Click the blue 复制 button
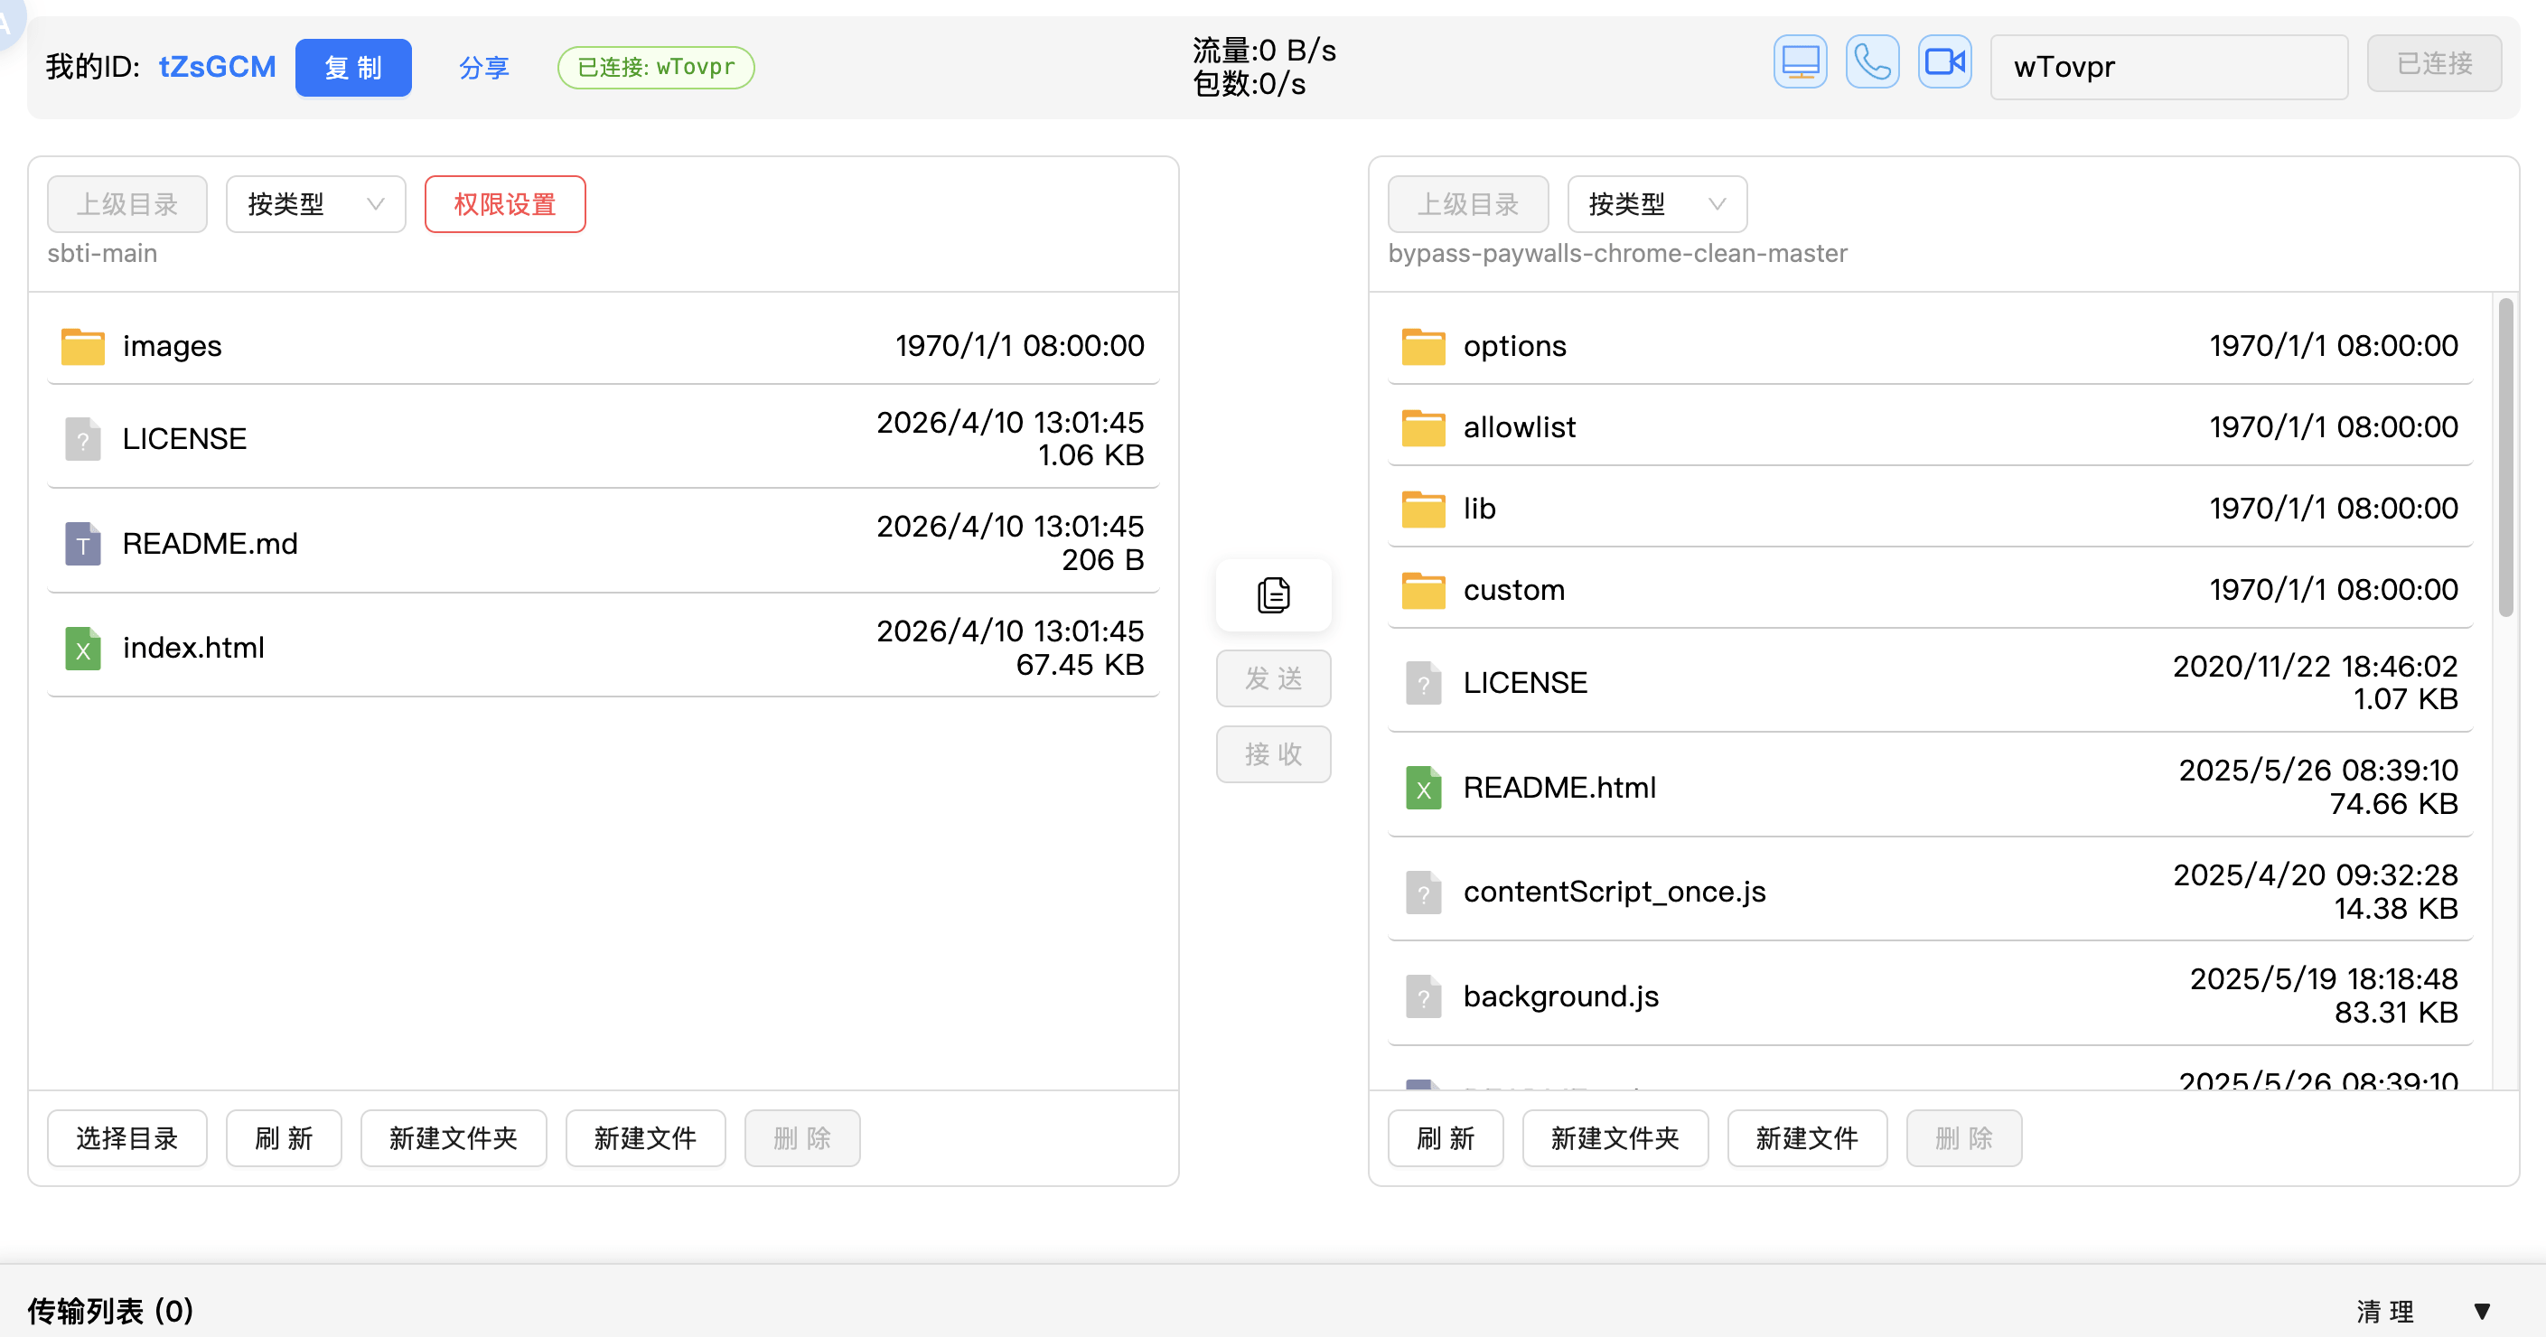Viewport: 2546px width, 1337px height. pos(353,67)
